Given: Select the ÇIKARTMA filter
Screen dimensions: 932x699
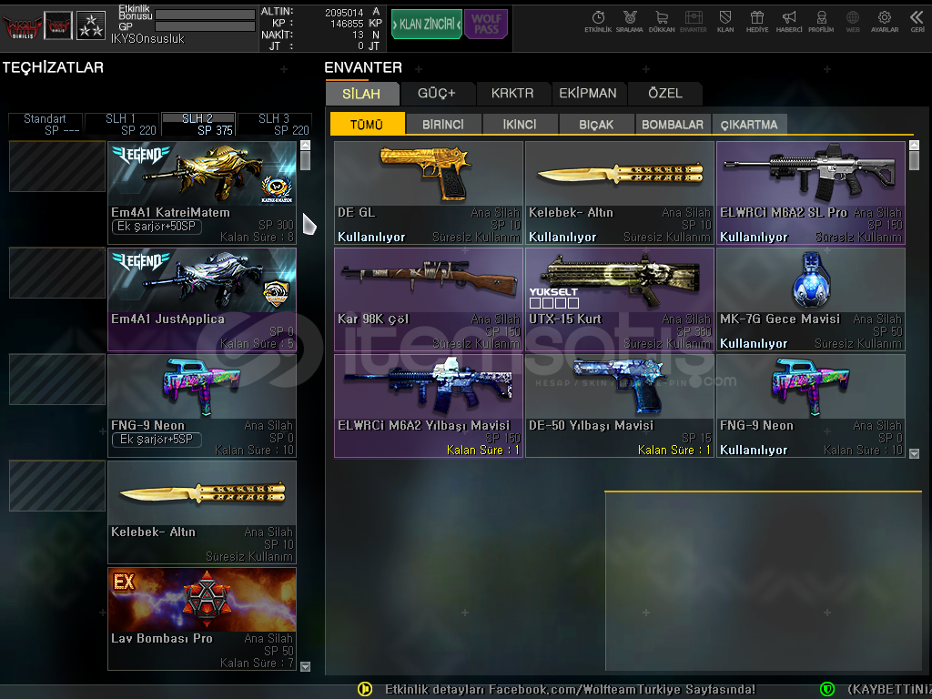Looking at the screenshot, I should click(x=749, y=124).
